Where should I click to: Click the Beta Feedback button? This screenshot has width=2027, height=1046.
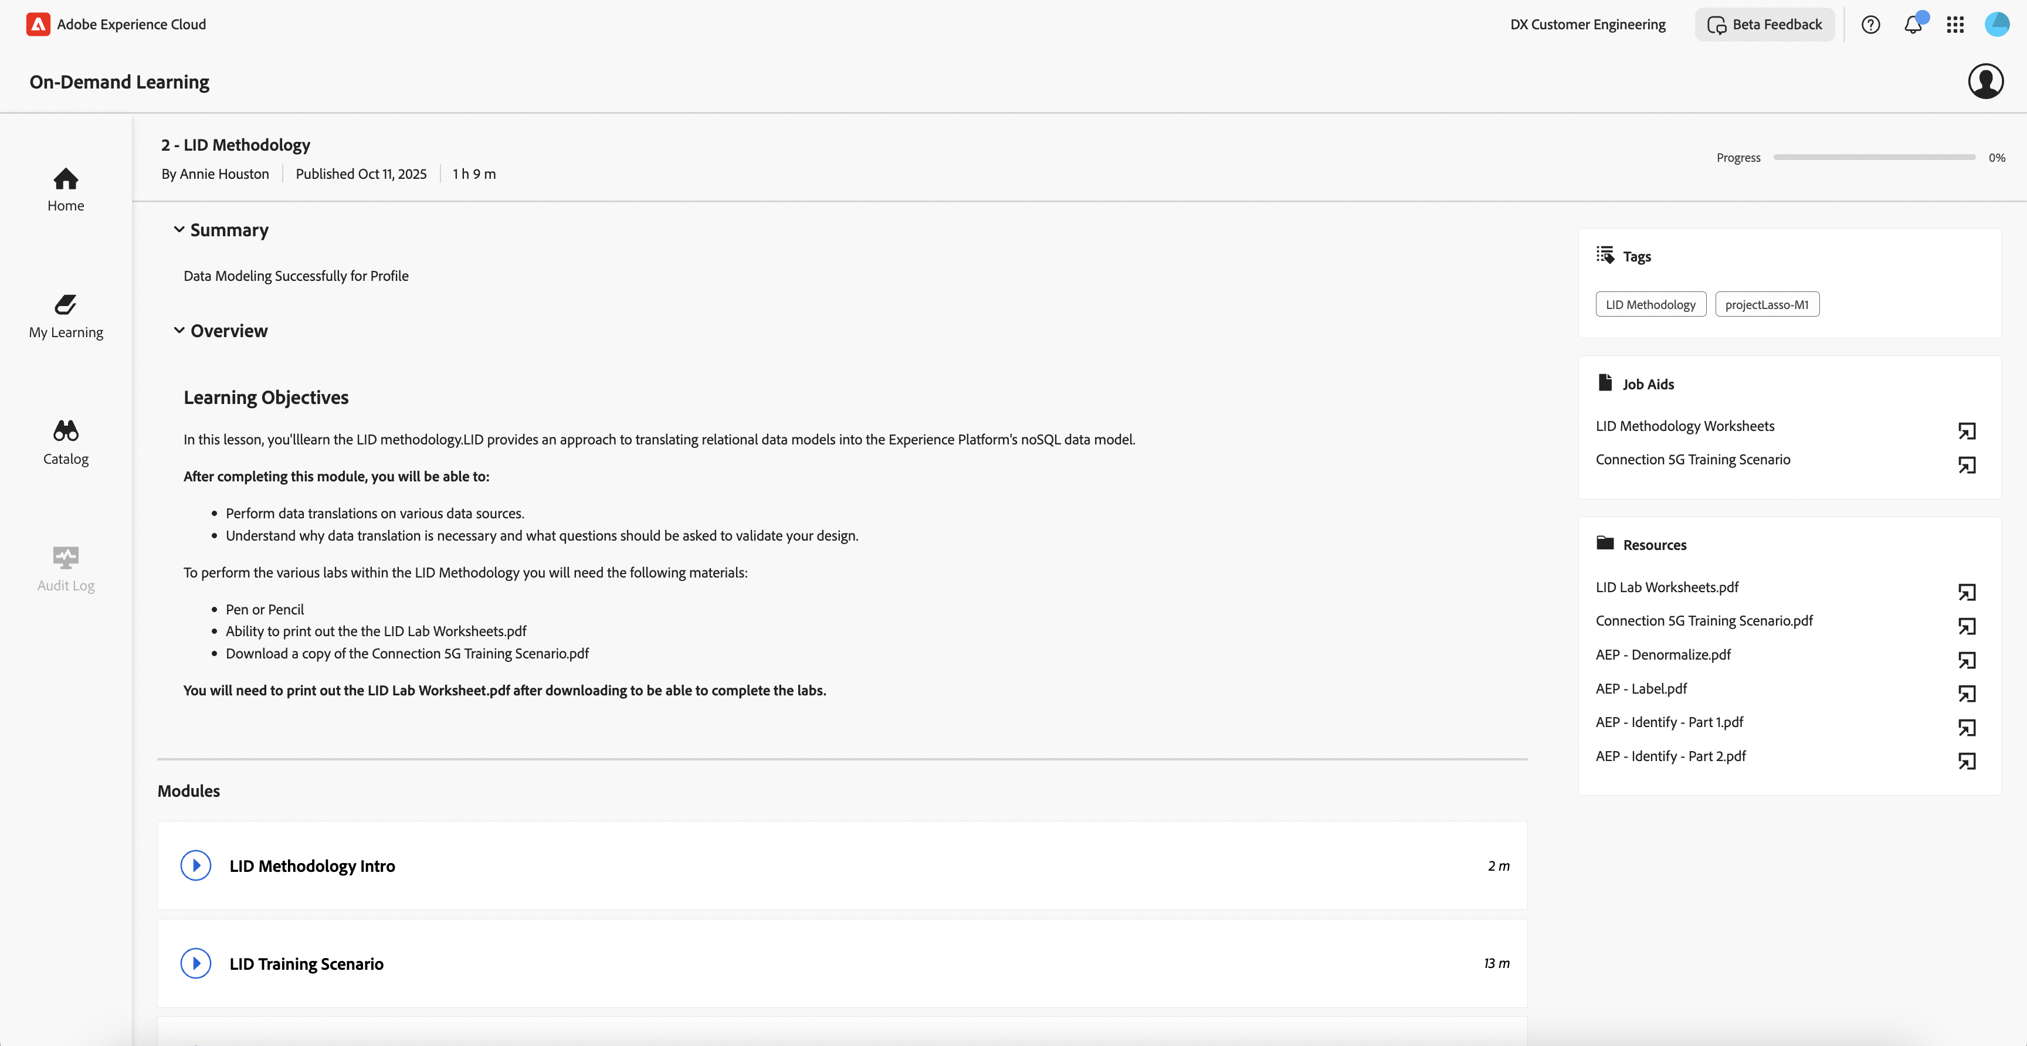click(x=1764, y=25)
